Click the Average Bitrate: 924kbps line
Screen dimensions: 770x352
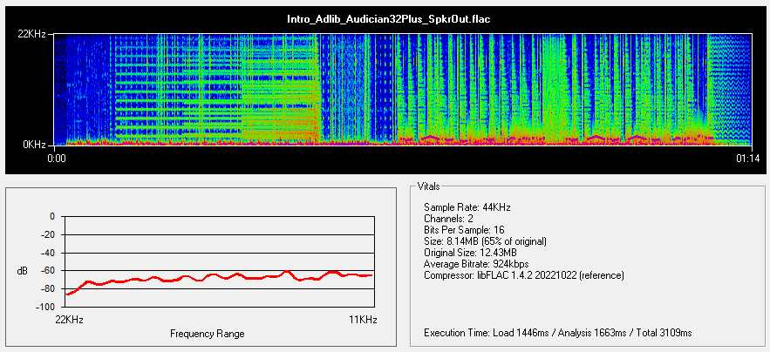pyautogui.click(x=477, y=264)
